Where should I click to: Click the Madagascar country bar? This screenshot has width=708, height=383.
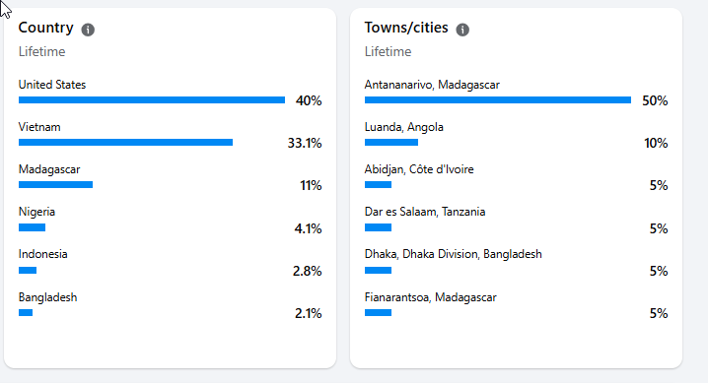pos(55,185)
